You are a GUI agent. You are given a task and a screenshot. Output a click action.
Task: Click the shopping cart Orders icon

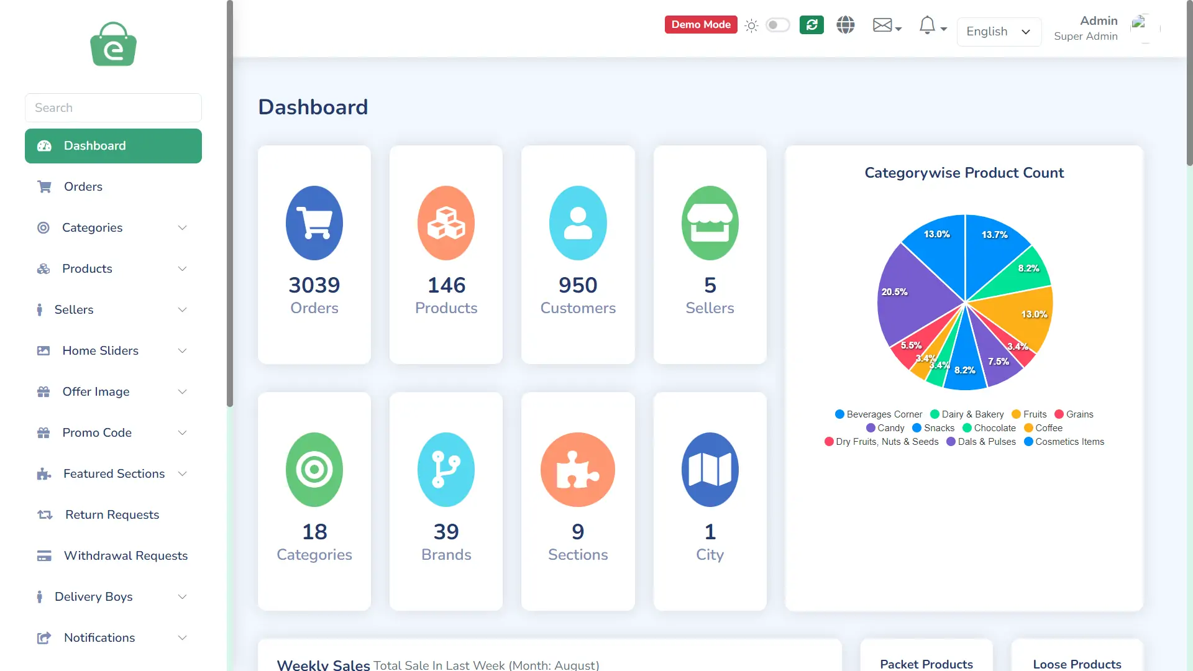point(314,223)
